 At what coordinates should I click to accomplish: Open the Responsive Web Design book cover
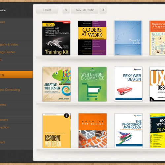(57, 131)
